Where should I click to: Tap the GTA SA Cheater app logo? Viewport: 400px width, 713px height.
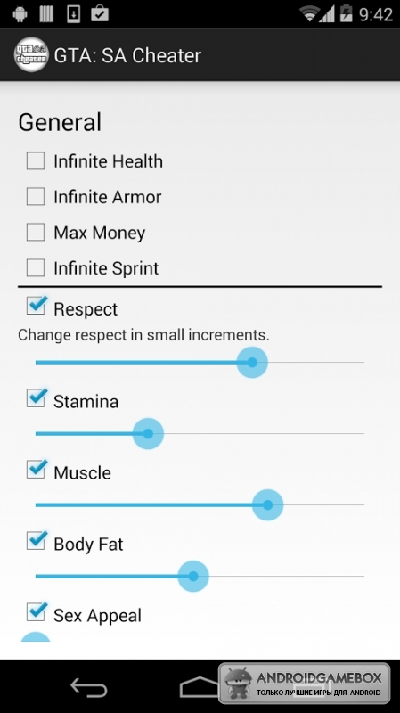point(31,54)
